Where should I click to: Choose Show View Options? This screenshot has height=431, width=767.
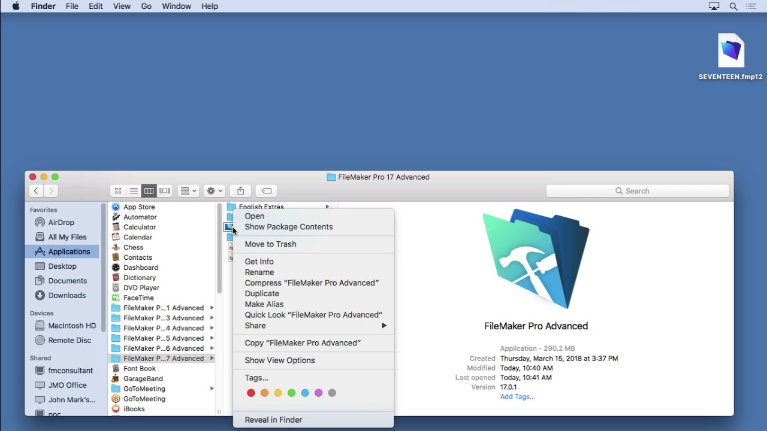(x=313, y=360)
